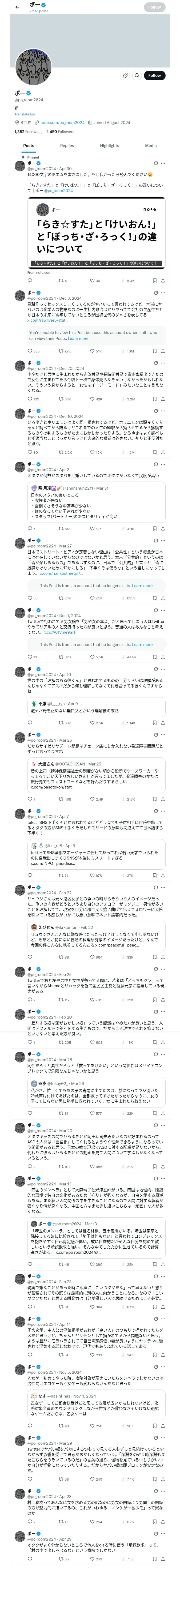View the 1,450 Followers list
The width and height of the screenshot is (180, 1607).
point(60,132)
